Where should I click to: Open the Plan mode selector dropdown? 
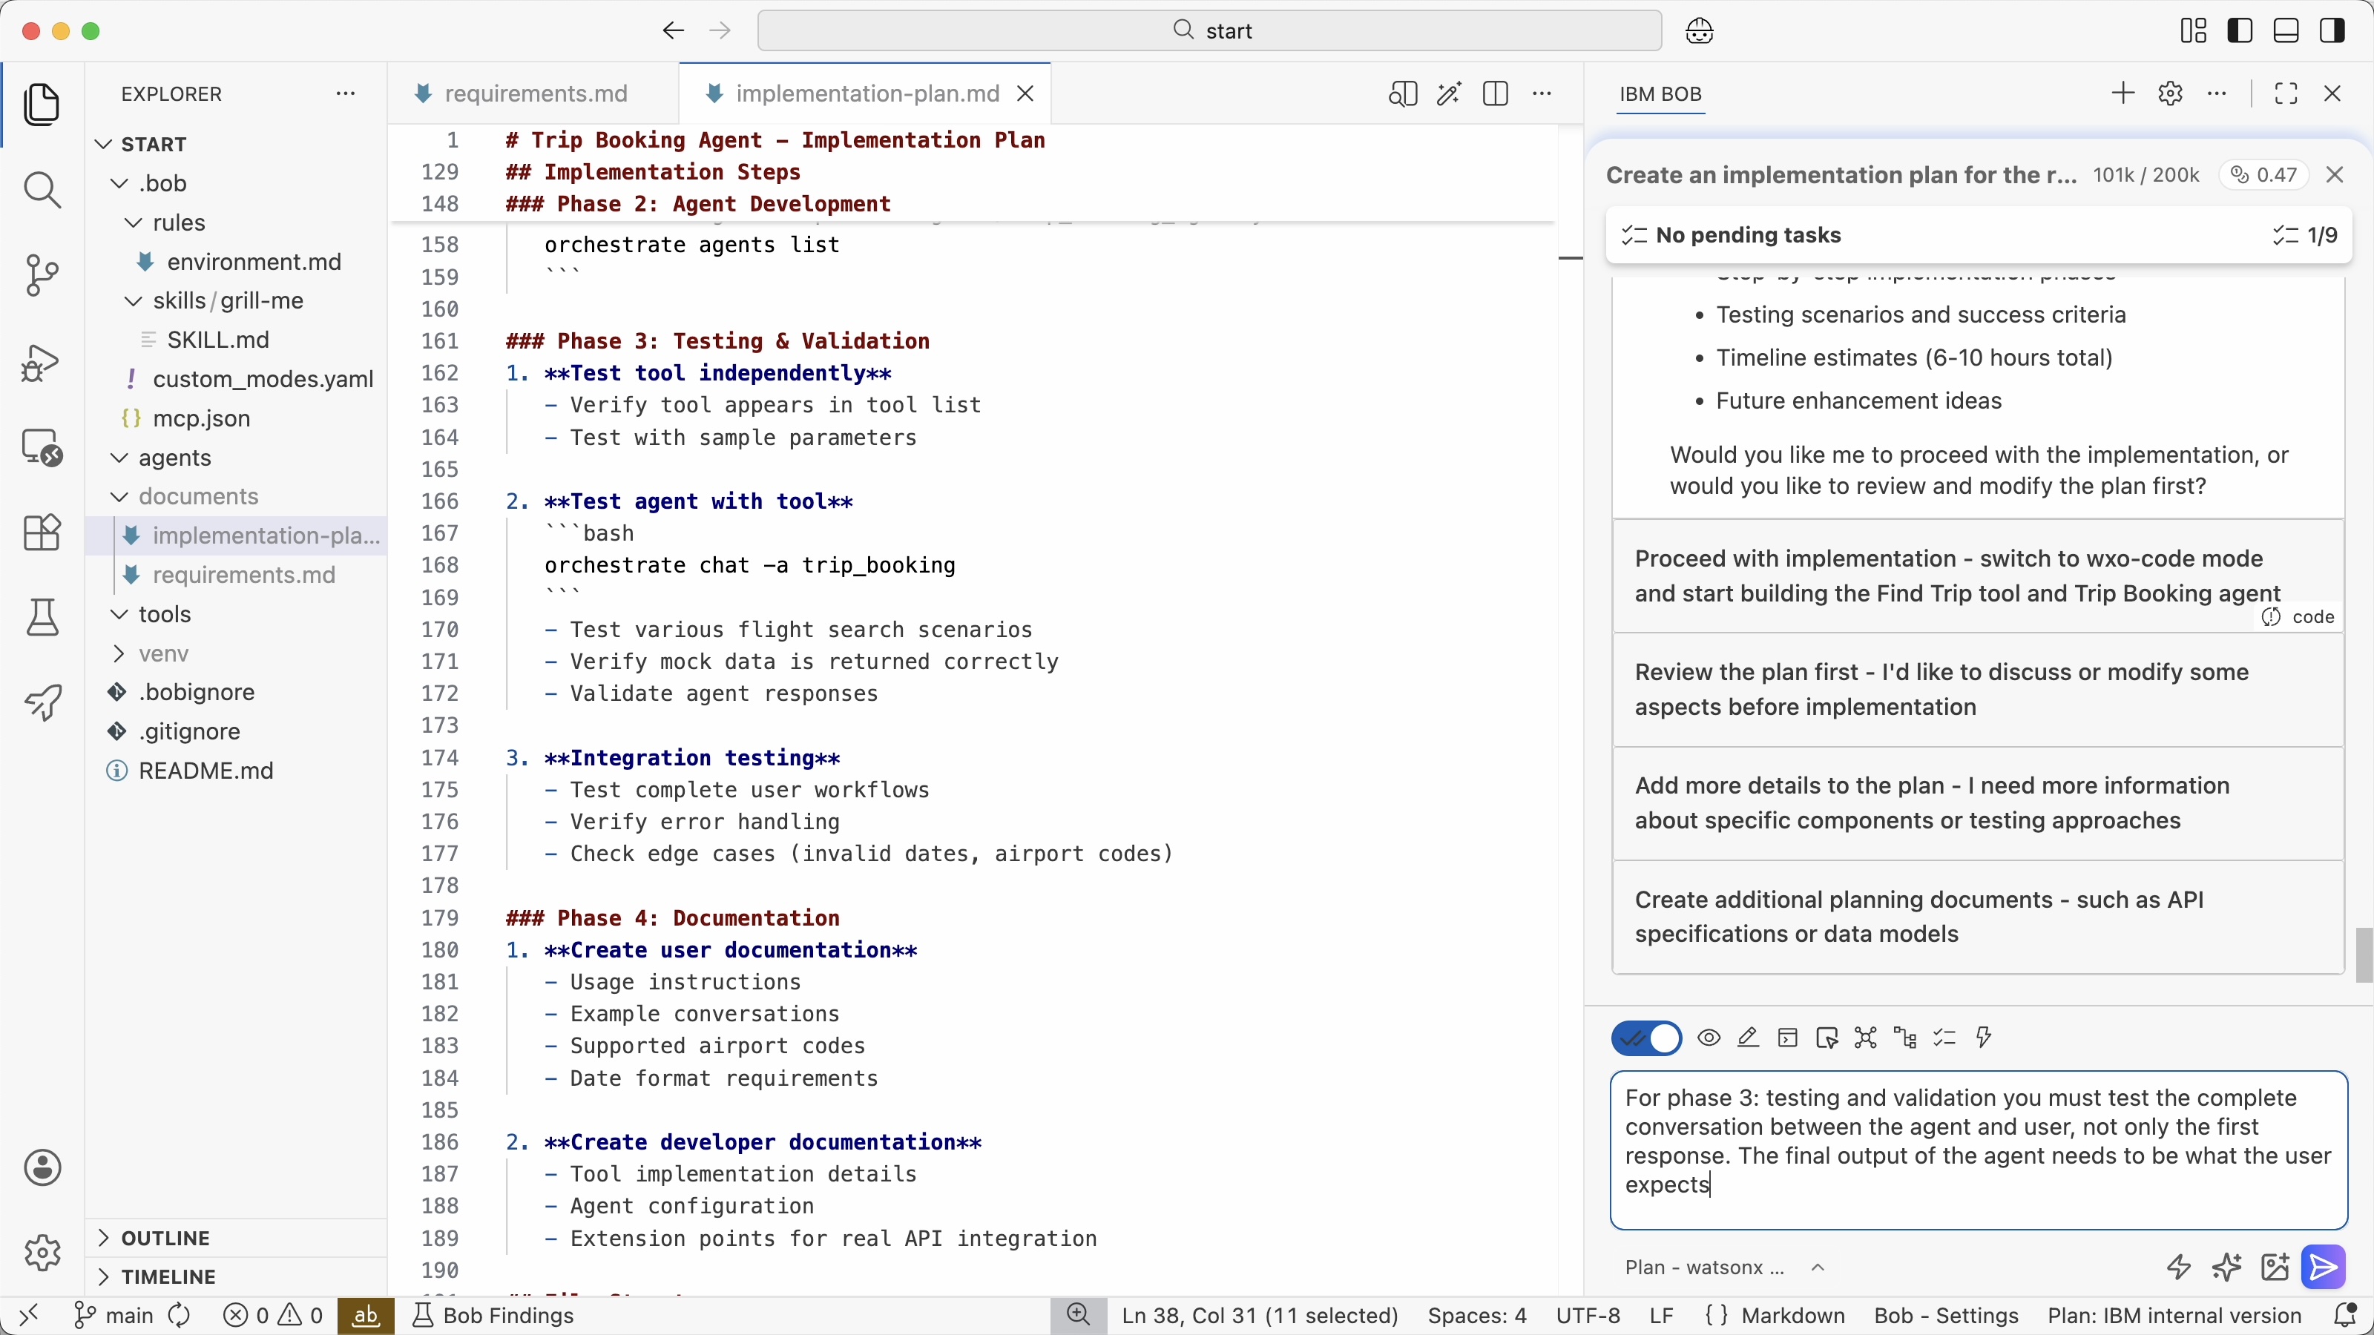[x=1724, y=1267]
